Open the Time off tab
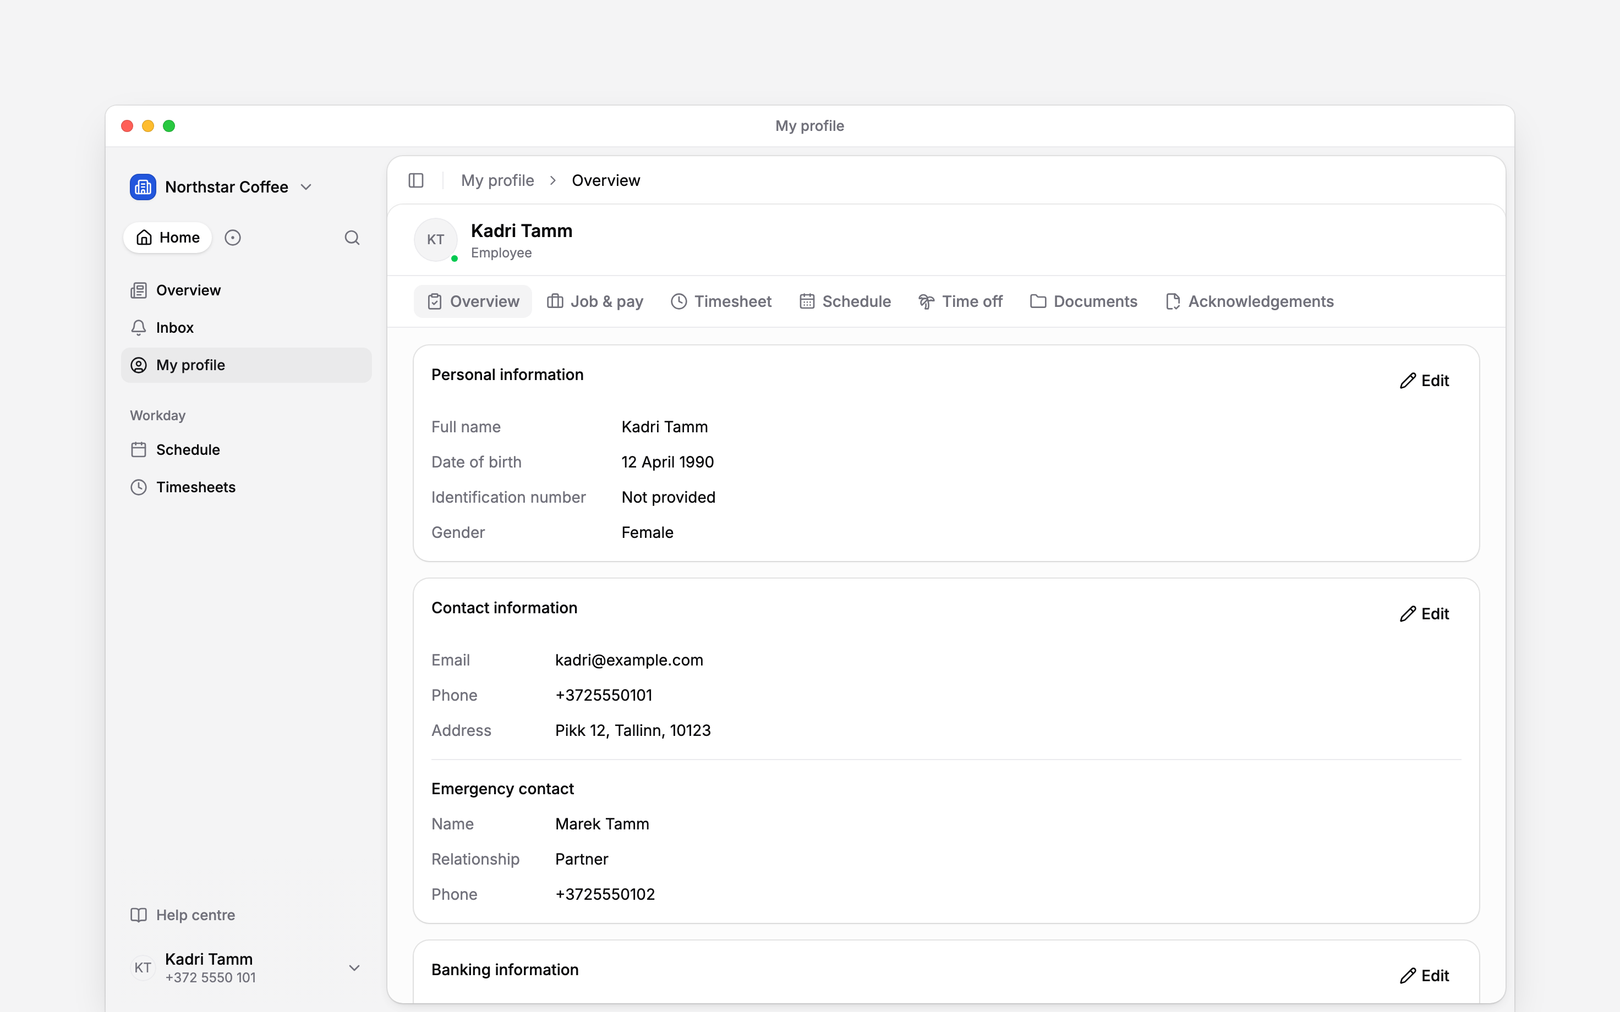Screen dimensions: 1620x1012 (960, 301)
